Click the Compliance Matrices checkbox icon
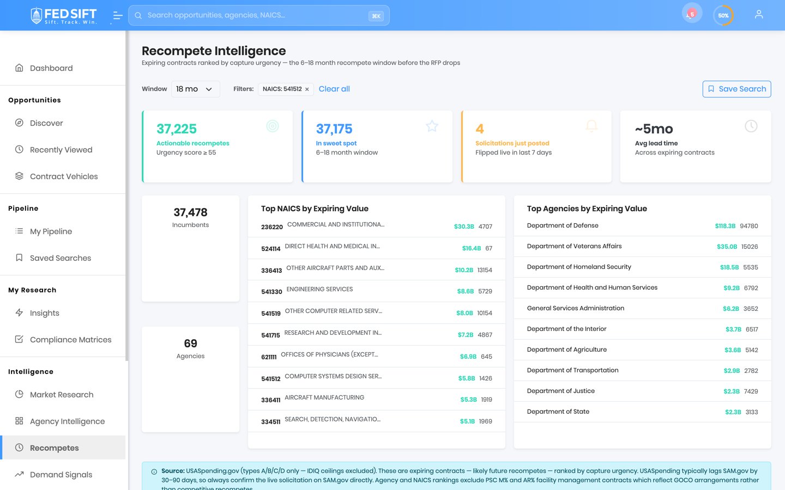The height and width of the screenshot is (490, 785). pyautogui.click(x=19, y=340)
